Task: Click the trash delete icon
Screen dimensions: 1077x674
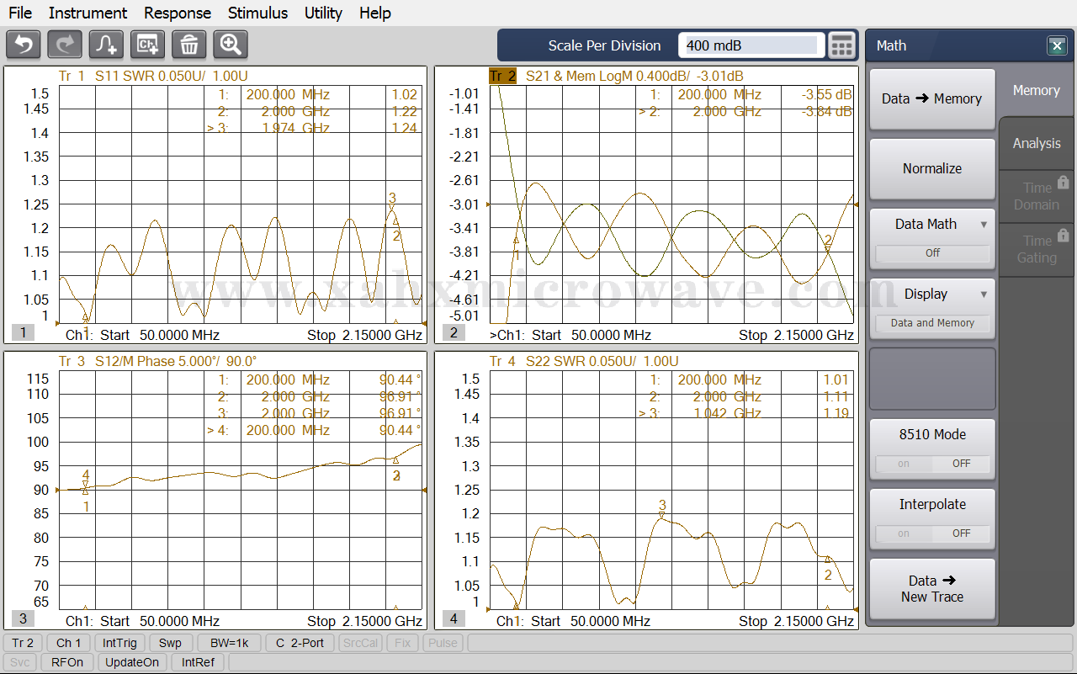Action: 189,45
